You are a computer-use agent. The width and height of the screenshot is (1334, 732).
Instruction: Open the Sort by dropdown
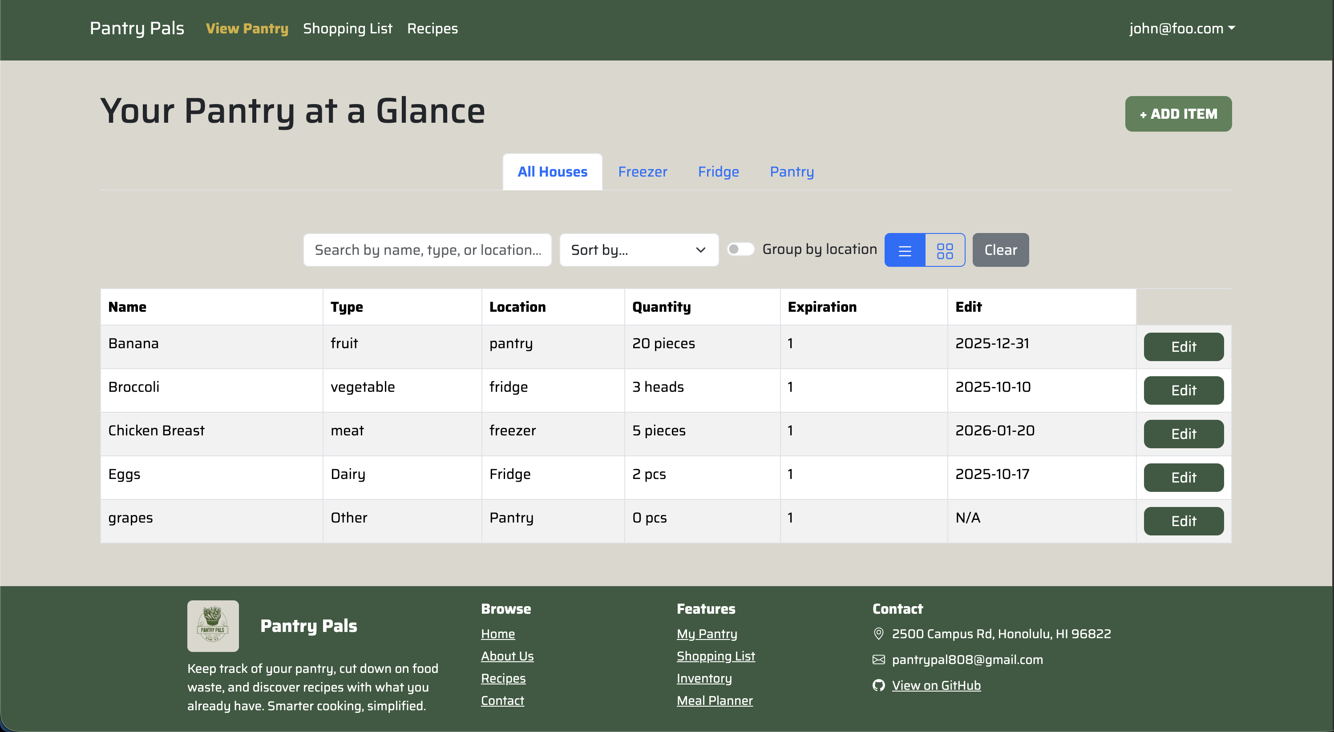639,250
